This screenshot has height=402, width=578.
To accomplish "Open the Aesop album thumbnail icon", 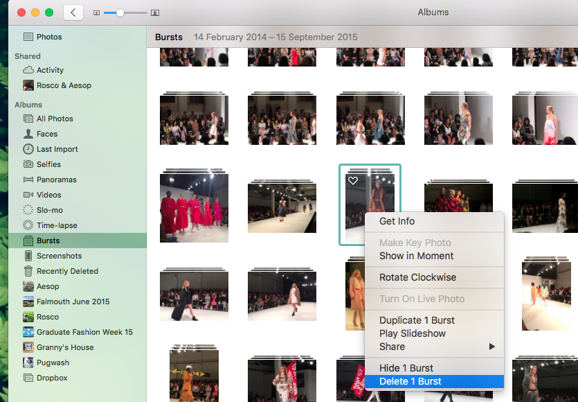I will click(28, 286).
